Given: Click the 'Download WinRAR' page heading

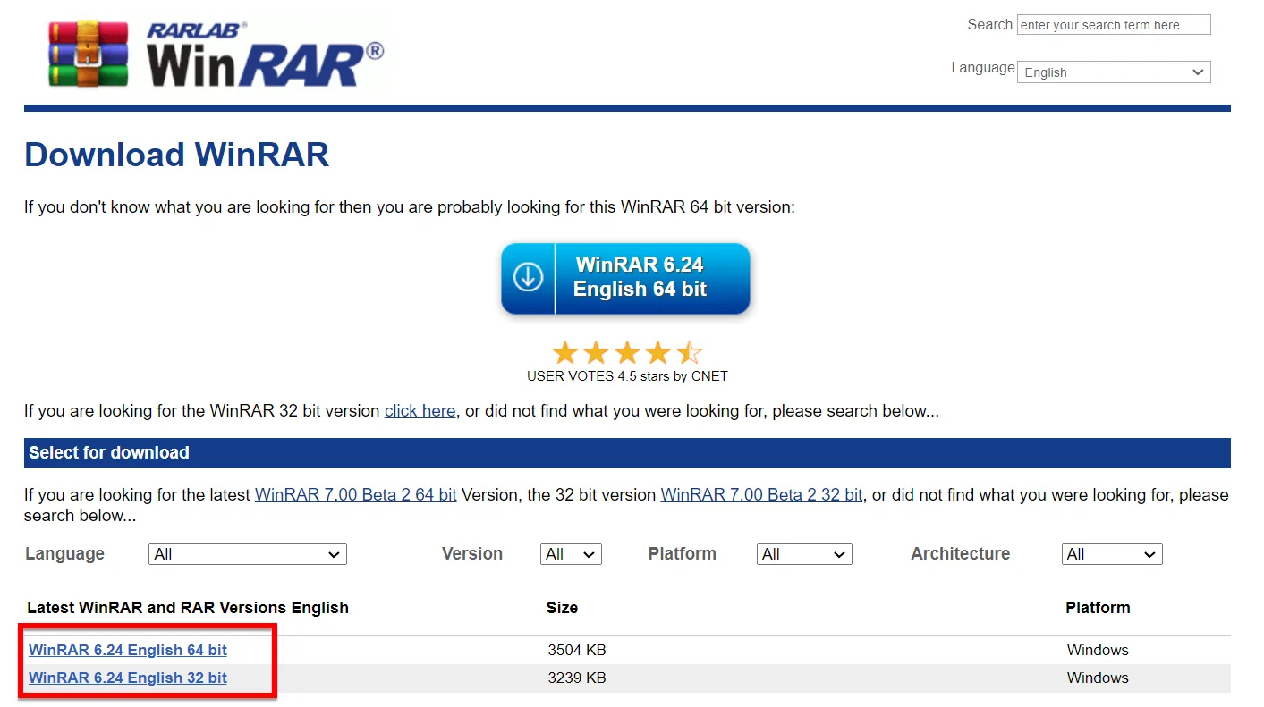Looking at the screenshot, I should [177, 155].
